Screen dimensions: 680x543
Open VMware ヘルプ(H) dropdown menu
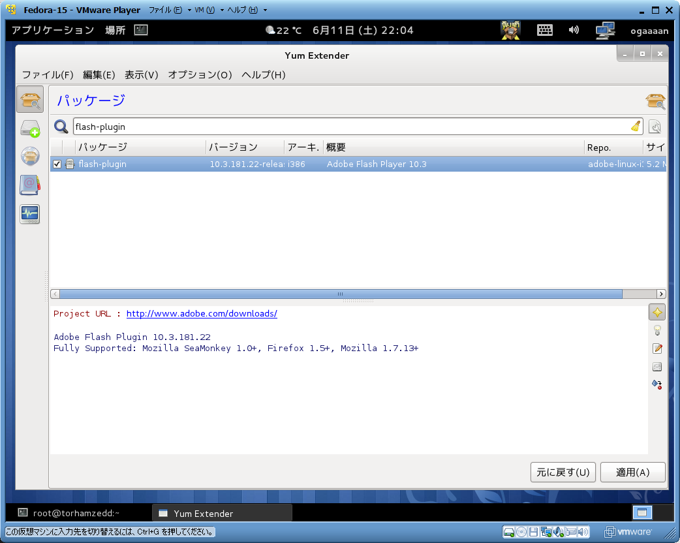point(247,10)
